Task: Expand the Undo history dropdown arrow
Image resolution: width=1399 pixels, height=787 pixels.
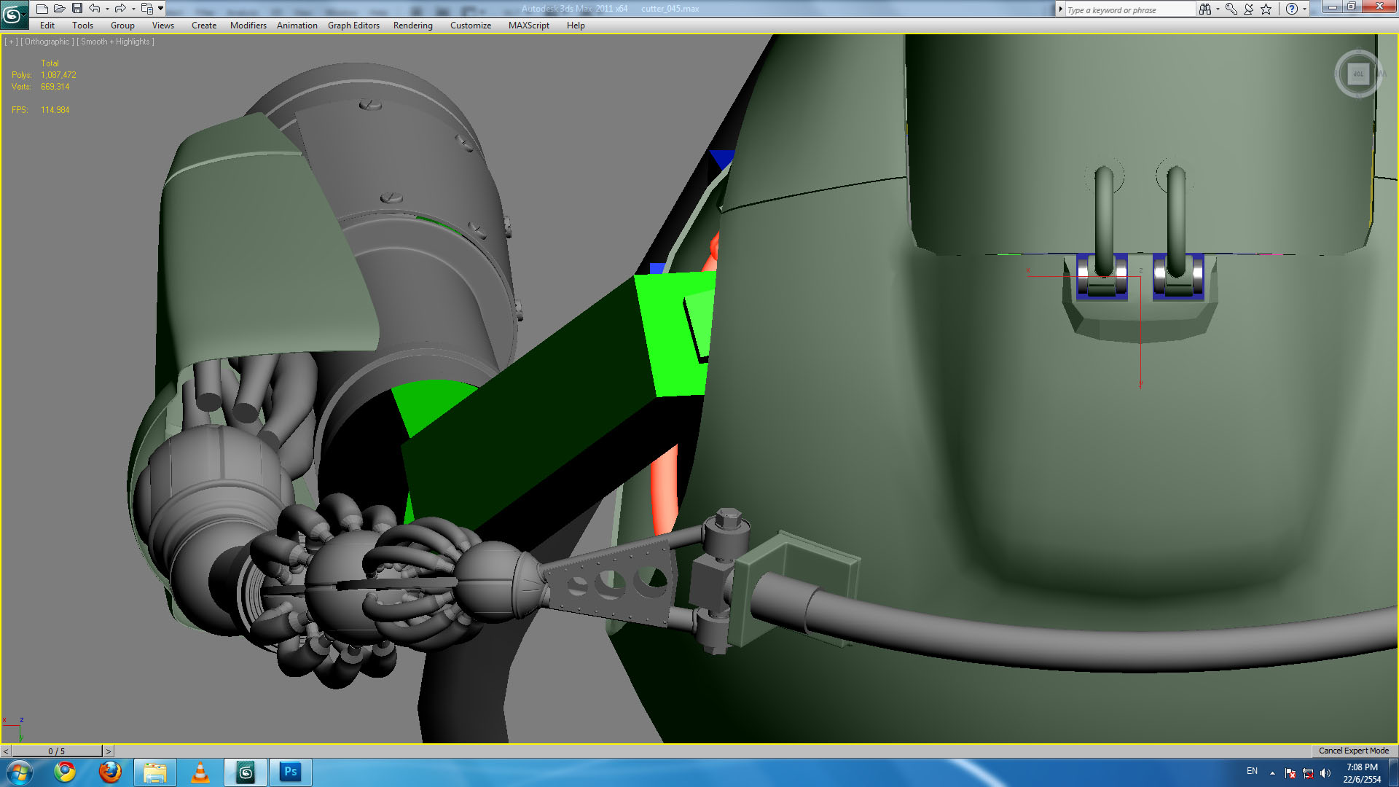Action: (107, 9)
